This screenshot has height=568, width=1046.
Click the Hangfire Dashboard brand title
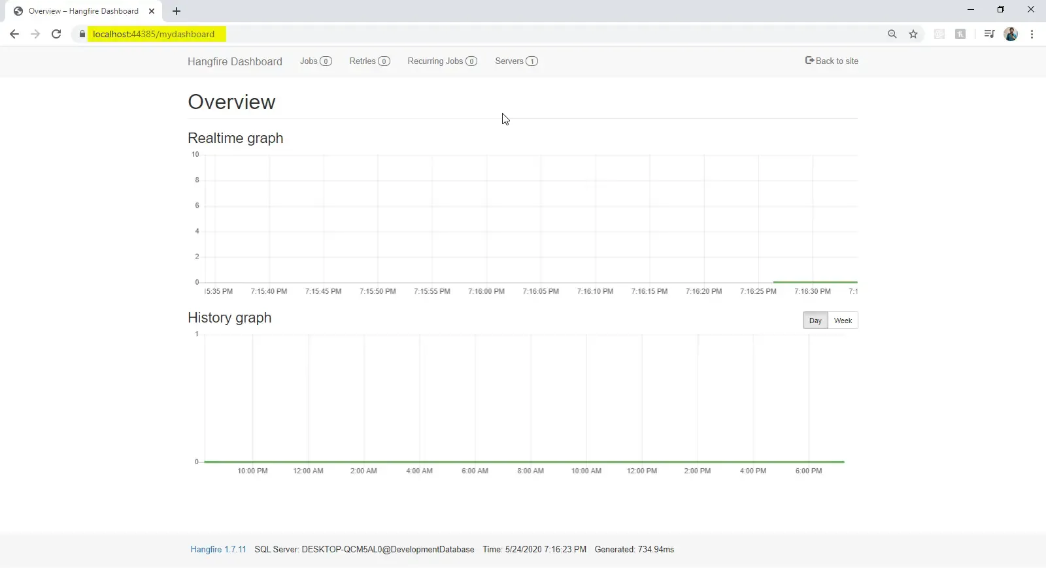click(235, 61)
